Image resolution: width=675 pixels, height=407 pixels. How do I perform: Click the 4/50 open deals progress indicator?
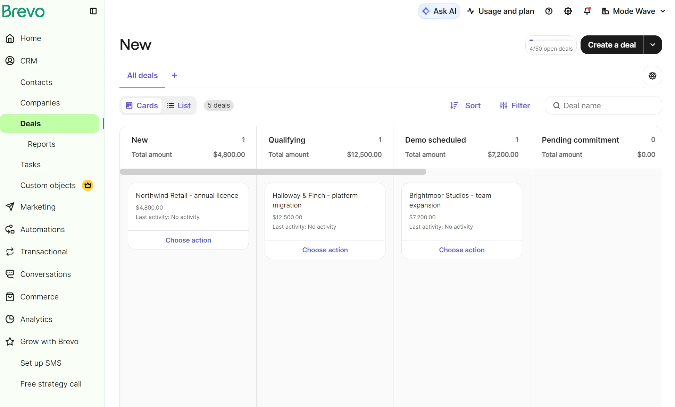tap(551, 45)
